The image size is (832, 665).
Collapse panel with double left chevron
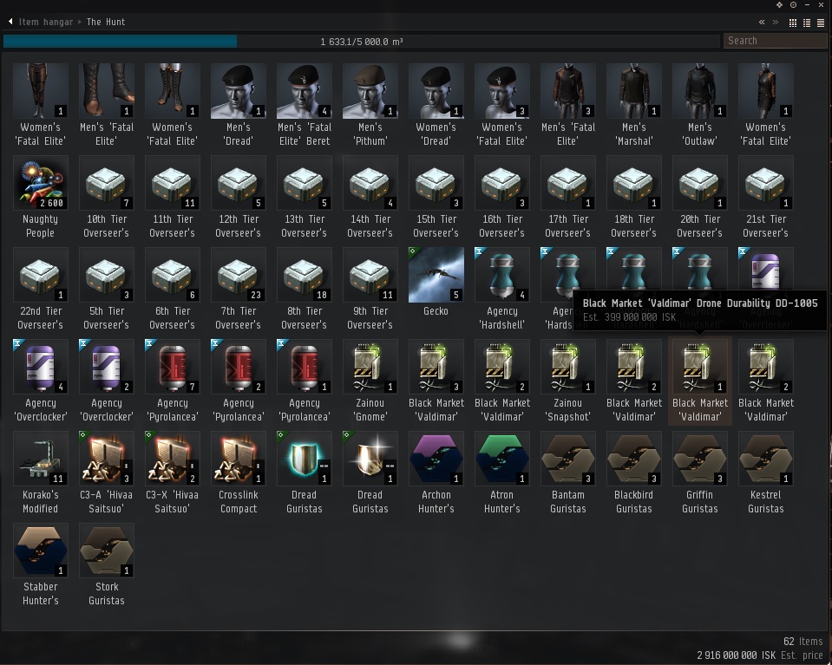(x=762, y=23)
